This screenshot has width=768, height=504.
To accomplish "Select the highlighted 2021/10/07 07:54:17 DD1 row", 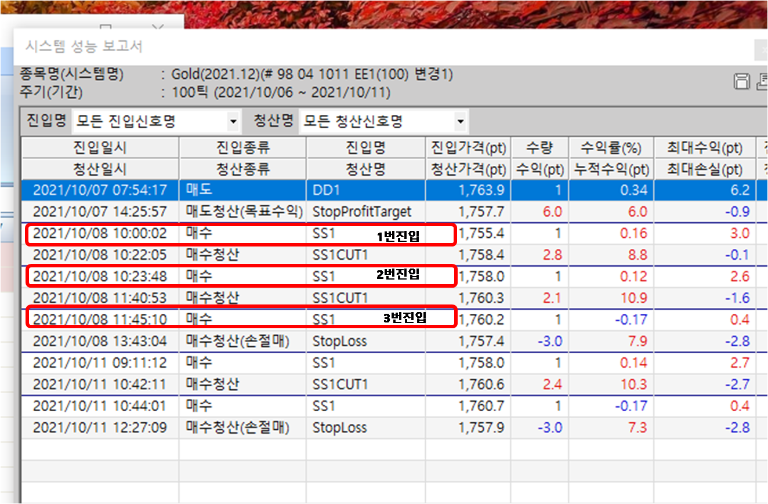I will (100, 190).
